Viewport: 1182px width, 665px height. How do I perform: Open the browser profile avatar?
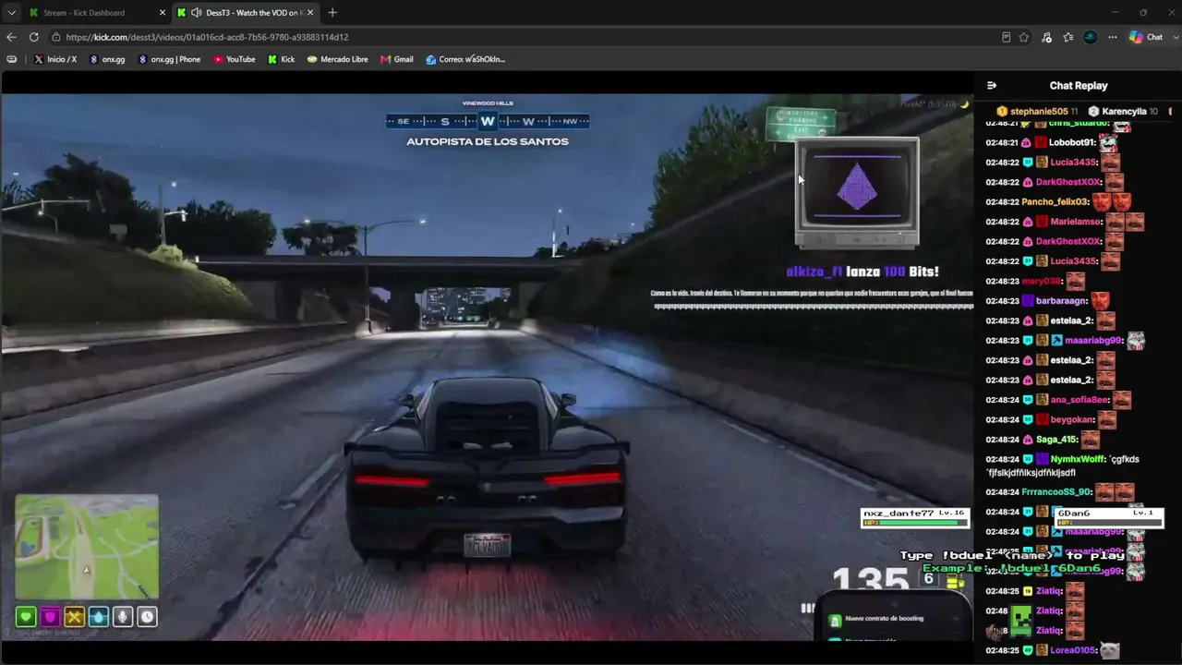1091,37
